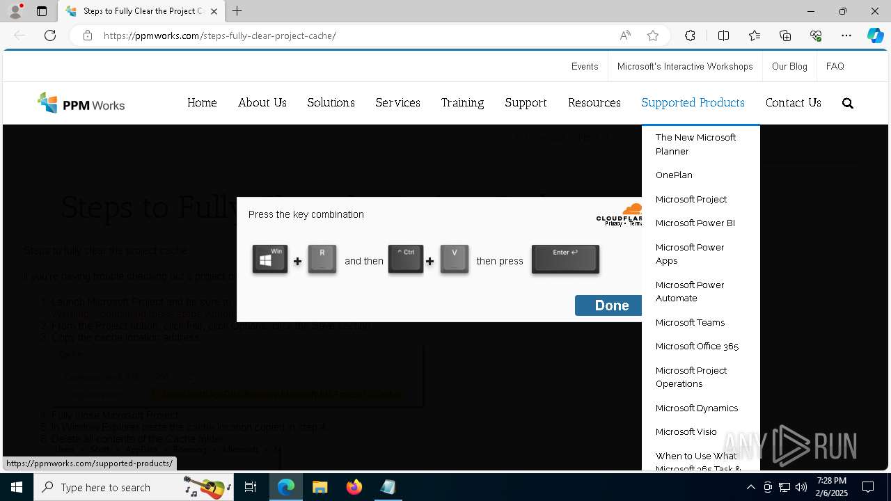The width and height of the screenshot is (891, 501).
Task: Open the Extensions puzzle icon
Action: tap(690, 35)
